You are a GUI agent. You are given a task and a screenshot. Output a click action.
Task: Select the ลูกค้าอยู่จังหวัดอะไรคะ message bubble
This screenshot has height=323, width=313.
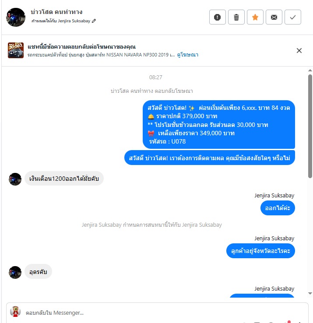(260, 251)
